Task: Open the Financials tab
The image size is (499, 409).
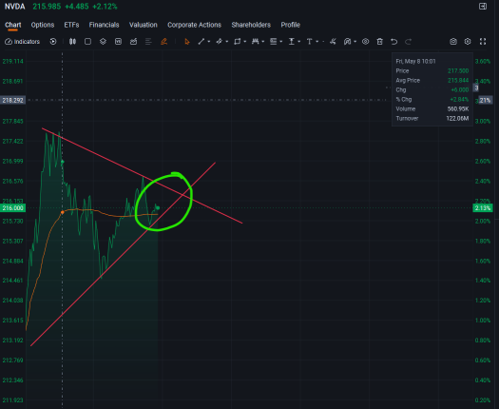Action: point(104,25)
